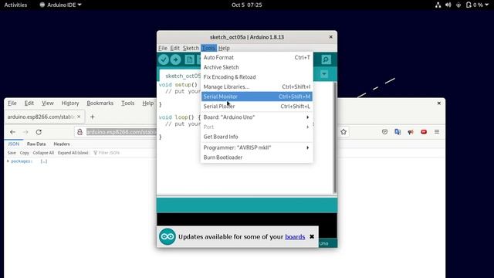Click the network icon in system tray
The height and width of the screenshot is (278, 494).
pos(438,5)
